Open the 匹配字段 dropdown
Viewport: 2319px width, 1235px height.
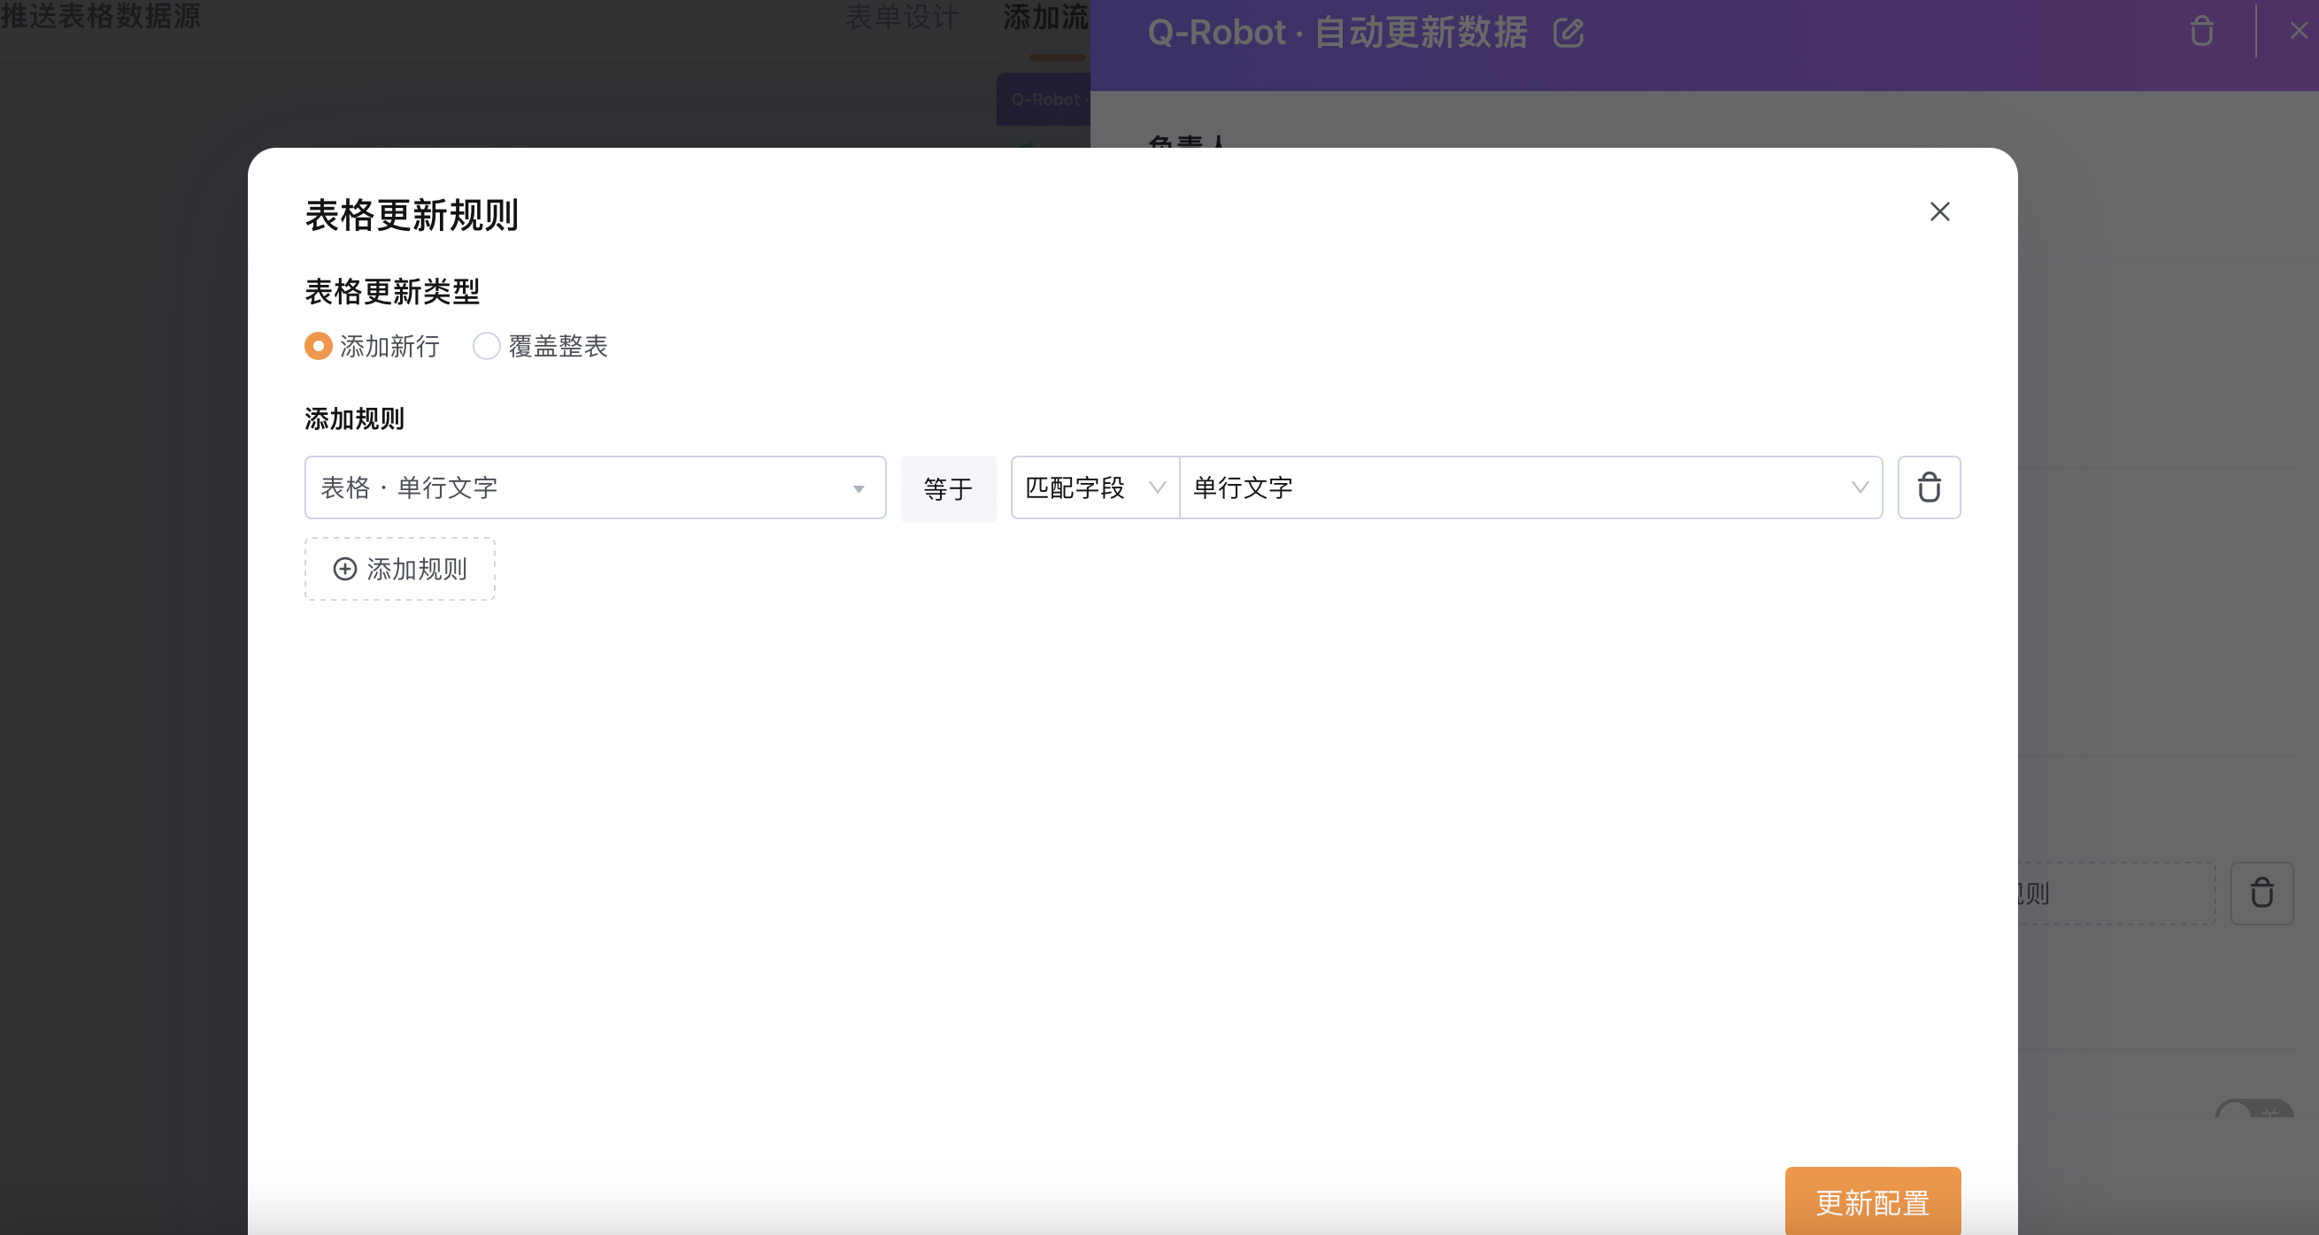click(1096, 487)
